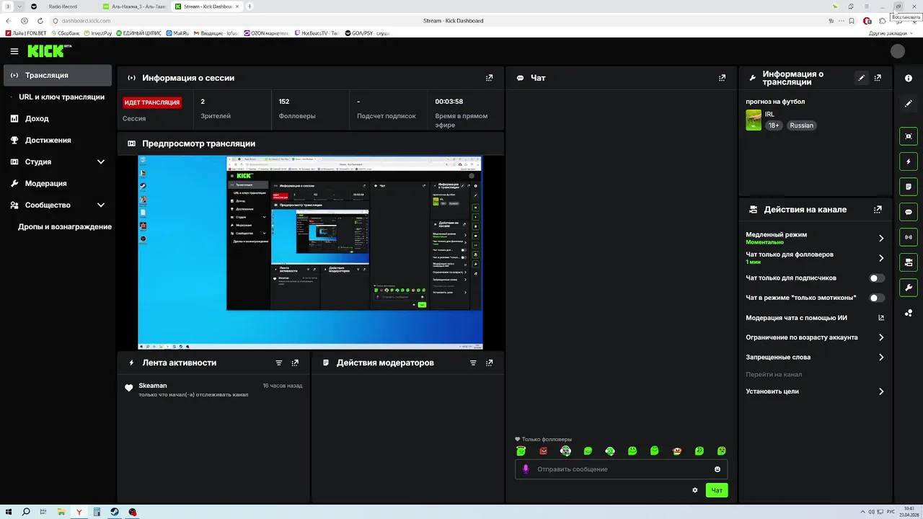Screen dimensions: 923x519
Task: Toggle Чат в режиме только эмотиконы switch
Action: click(877, 298)
